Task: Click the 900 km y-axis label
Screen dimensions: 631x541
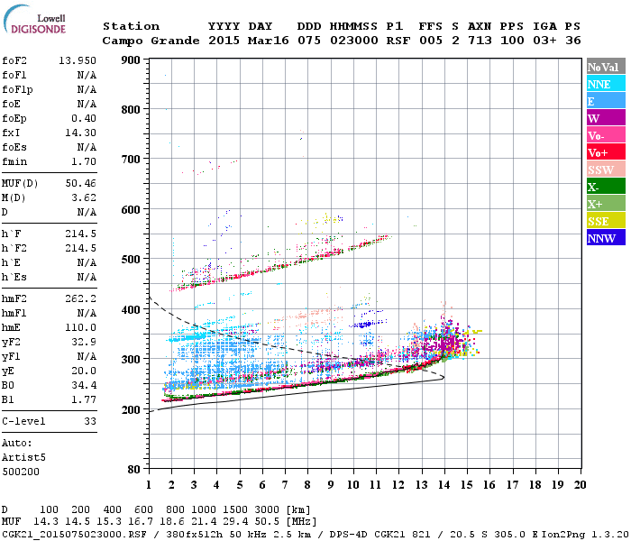Action: click(x=131, y=60)
